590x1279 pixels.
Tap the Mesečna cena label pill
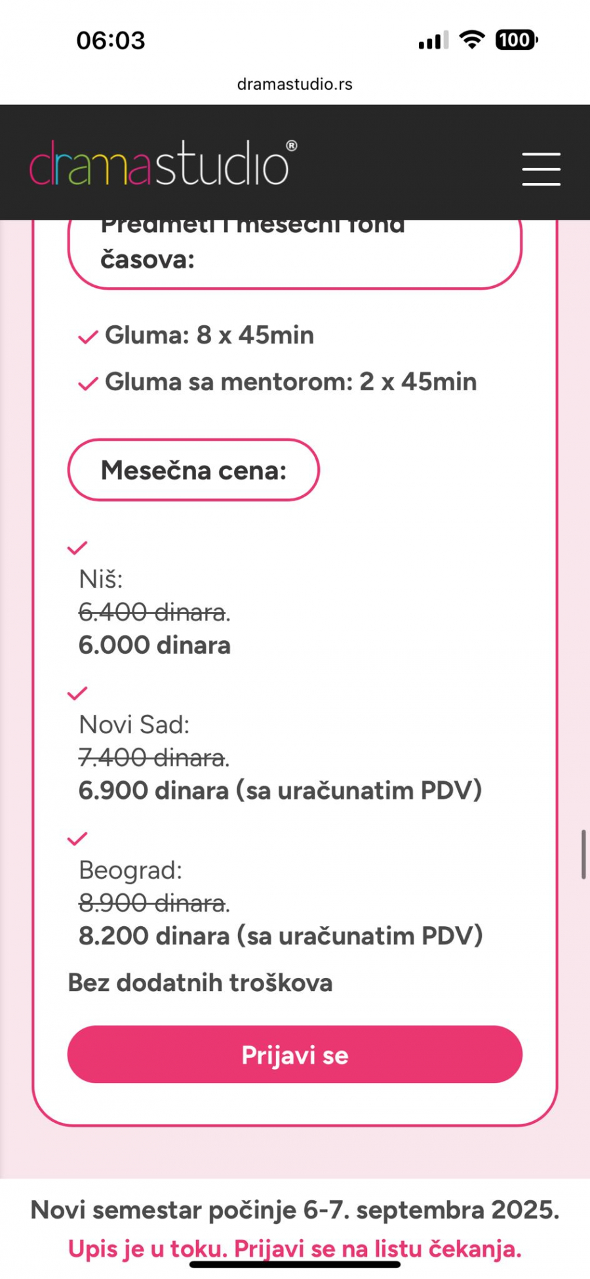coord(193,470)
